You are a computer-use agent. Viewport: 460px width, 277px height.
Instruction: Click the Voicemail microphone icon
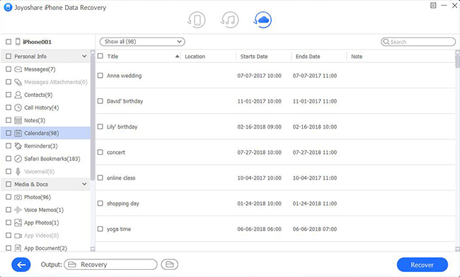[18, 171]
